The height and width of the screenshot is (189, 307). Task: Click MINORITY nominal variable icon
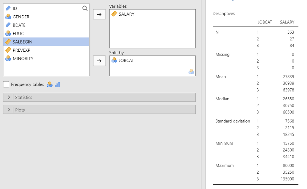click(8, 58)
